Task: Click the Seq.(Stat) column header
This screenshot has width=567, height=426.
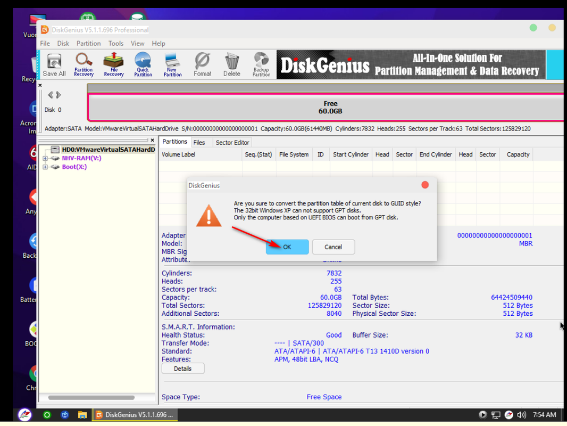Action: [259, 154]
